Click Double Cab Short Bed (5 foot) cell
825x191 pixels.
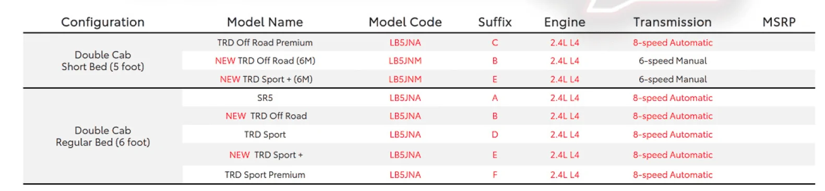click(103, 61)
